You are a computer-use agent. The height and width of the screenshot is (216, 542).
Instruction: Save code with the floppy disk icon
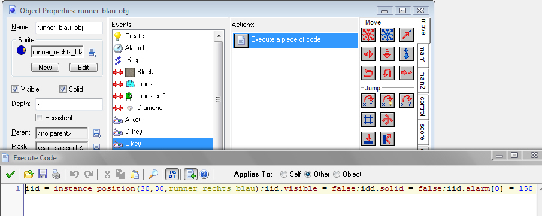pos(43,174)
